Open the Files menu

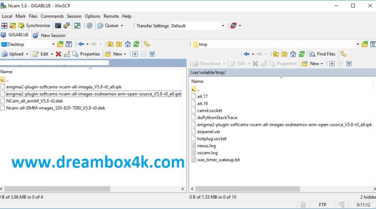(33, 16)
